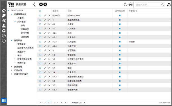Open the blue app grid launcher
Viewport: 172px width, 106px height.
[x=4, y=100]
